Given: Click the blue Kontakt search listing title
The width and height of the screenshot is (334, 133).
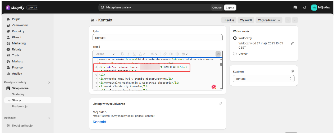Looking at the screenshot, I should (99, 122).
